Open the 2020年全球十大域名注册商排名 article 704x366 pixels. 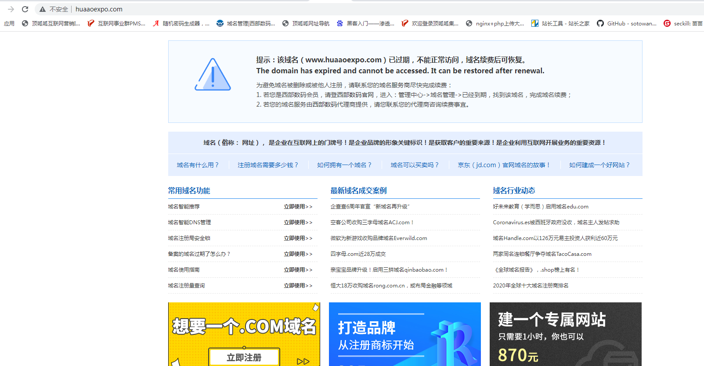point(531,286)
